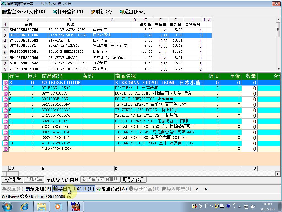Click the cell 6902265350750
The height and width of the screenshot is (212, 282).
pyautogui.click(x=28, y=30)
